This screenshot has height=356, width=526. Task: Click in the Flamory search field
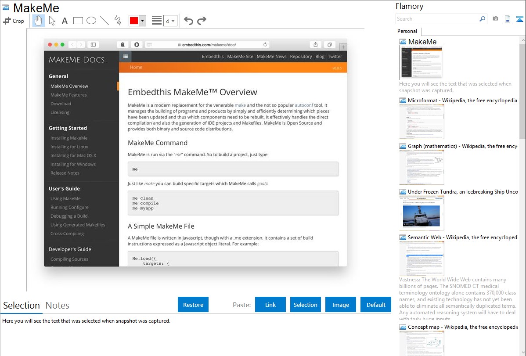437,19
